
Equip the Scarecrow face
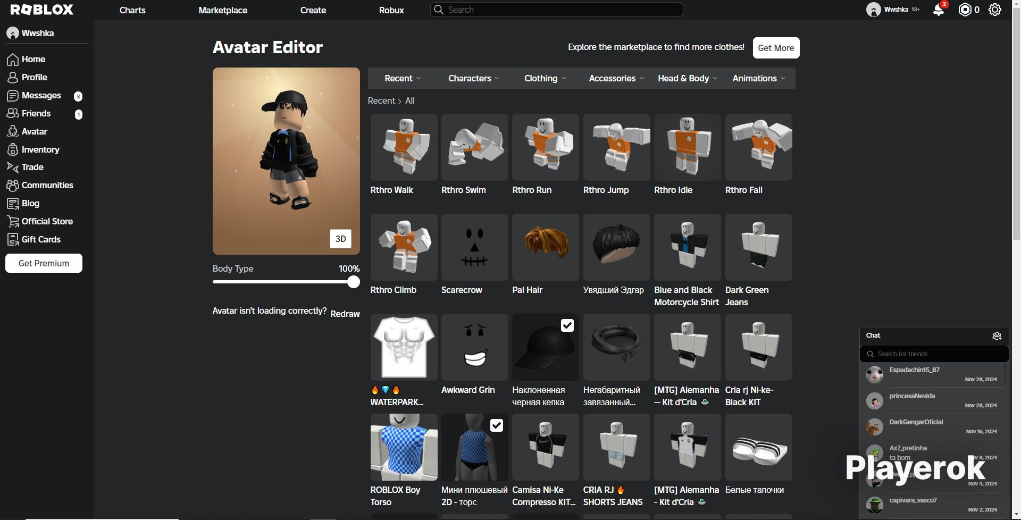474,247
